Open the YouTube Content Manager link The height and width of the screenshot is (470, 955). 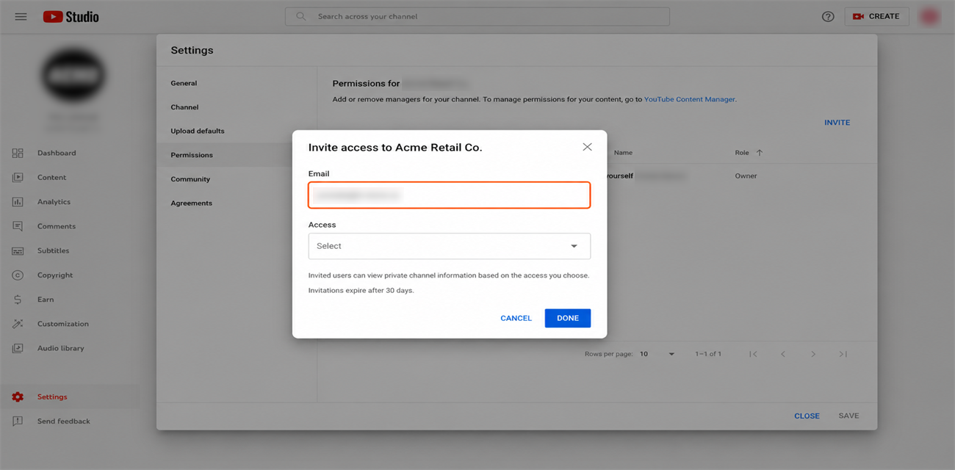689,99
